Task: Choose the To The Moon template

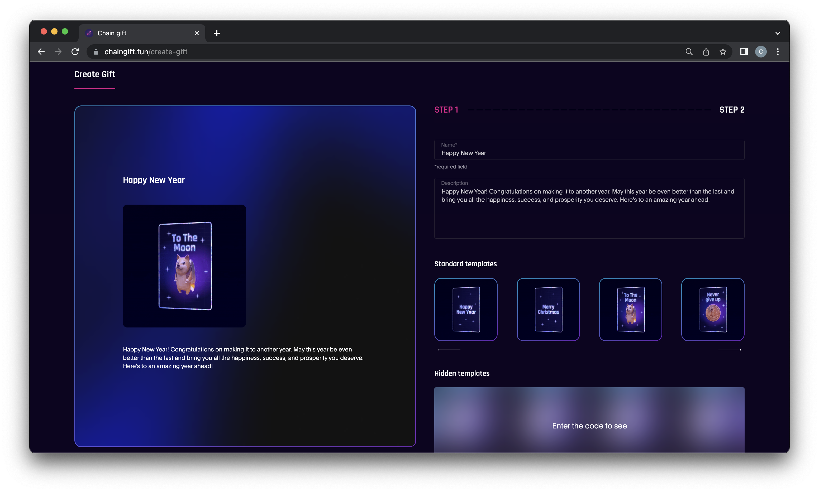Action: coord(630,309)
